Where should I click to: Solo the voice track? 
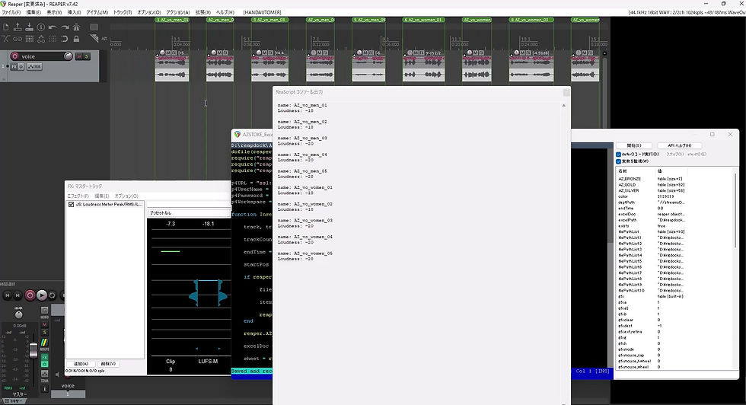[87, 56]
